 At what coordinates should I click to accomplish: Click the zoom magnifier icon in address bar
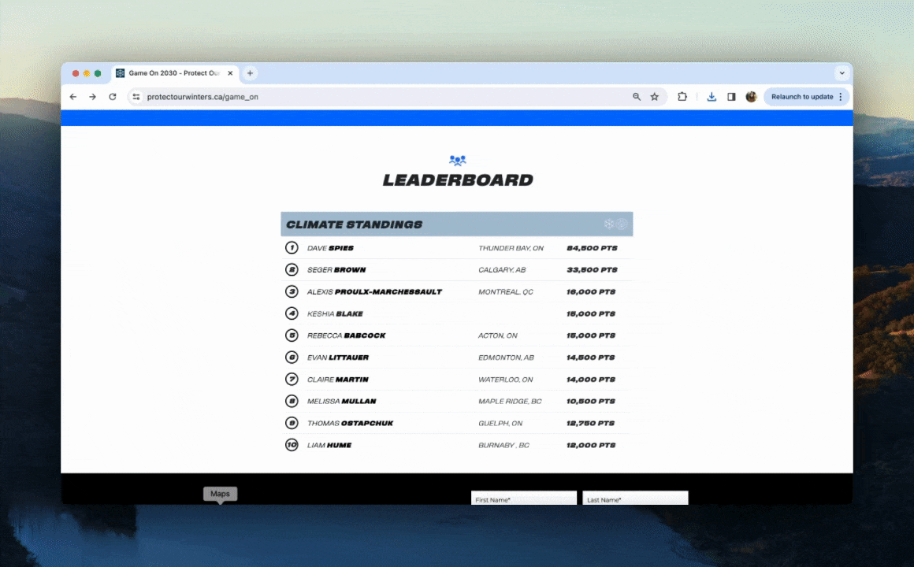(x=637, y=96)
